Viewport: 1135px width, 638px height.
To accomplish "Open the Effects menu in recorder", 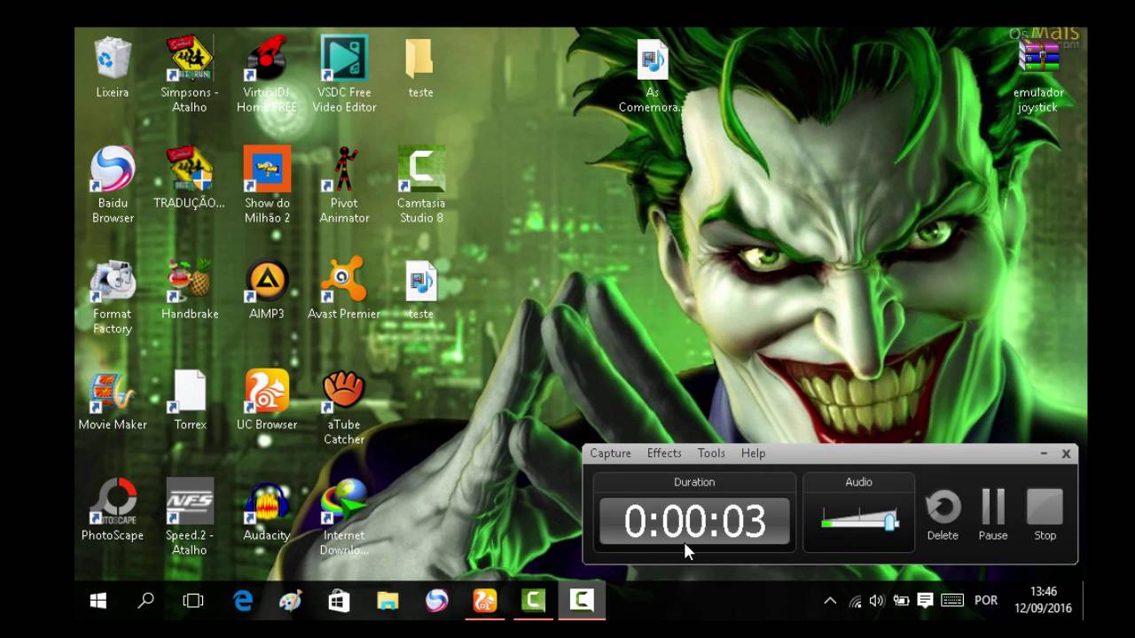I will pyautogui.click(x=664, y=453).
